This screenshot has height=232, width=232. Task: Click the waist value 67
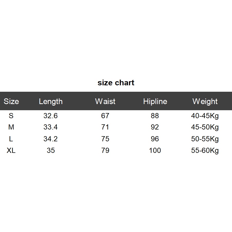click(x=105, y=116)
